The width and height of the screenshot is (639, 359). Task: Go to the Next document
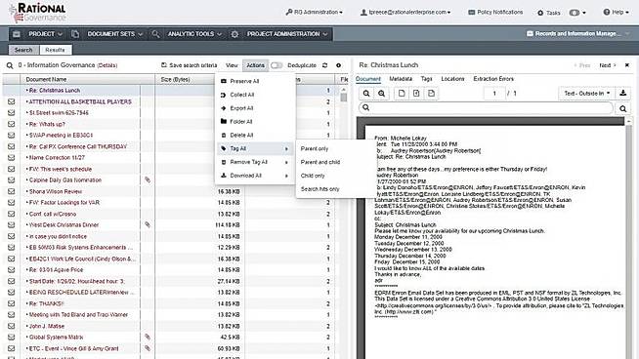[x=607, y=65]
